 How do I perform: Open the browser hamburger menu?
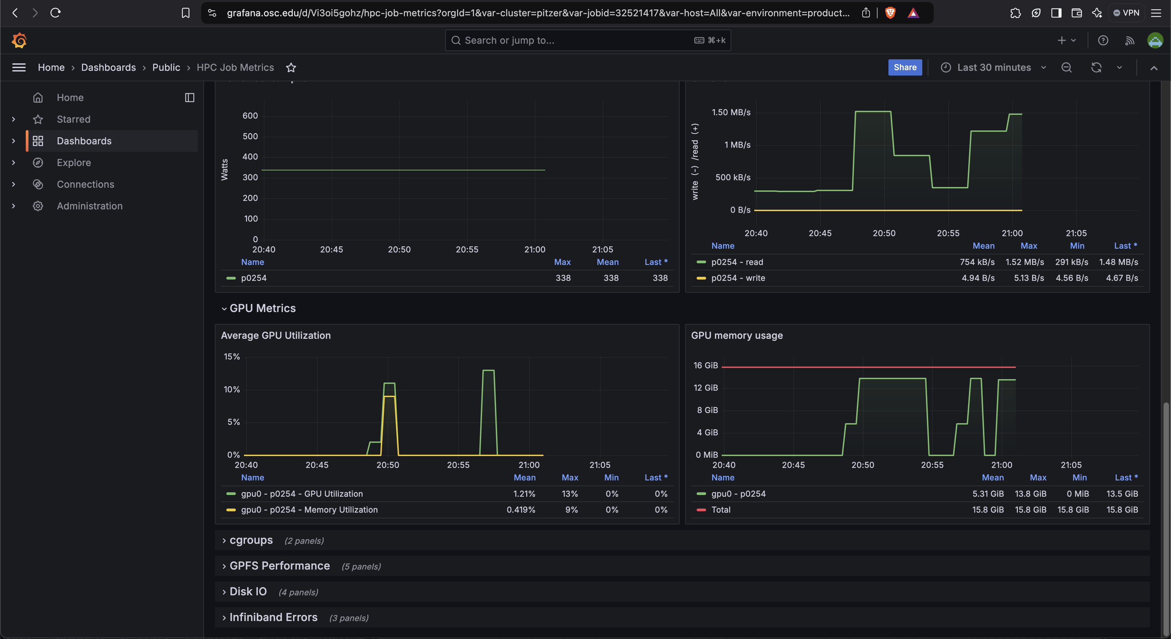click(1156, 13)
